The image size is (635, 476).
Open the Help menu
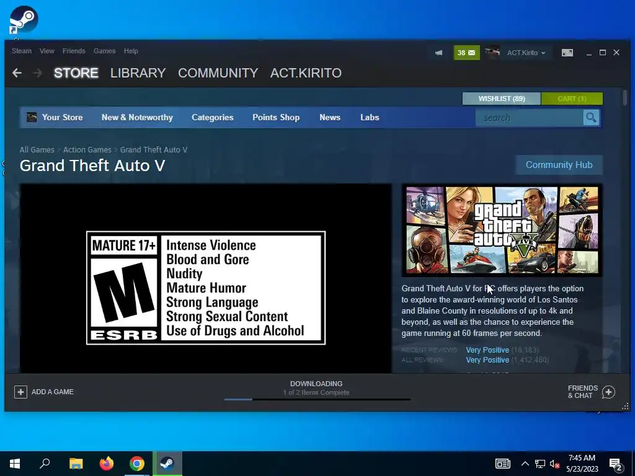131,51
